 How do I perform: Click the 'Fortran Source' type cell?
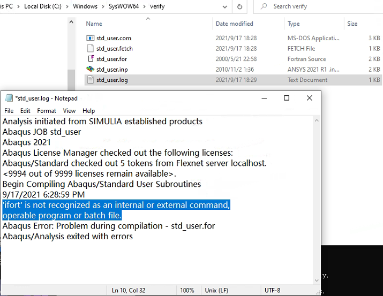306,59
